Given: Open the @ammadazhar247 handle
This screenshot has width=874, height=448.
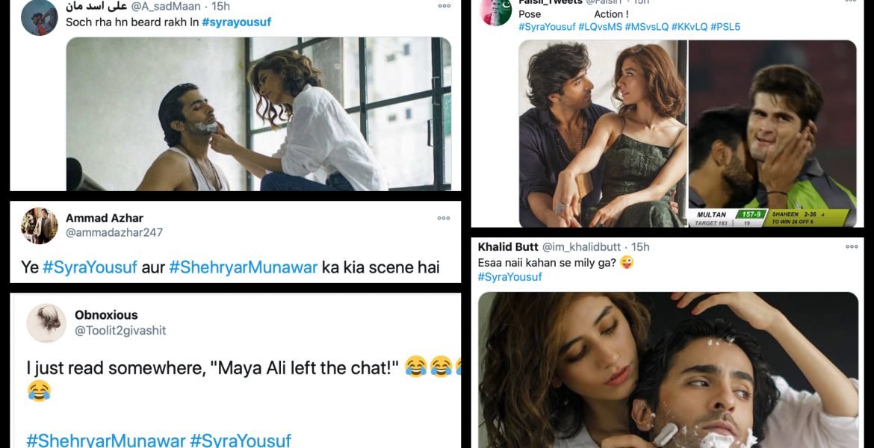Looking at the screenshot, I should click(114, 232).
